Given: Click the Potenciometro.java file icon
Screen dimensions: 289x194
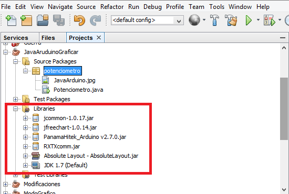Looking at the screenshot, I should [46, 90].
